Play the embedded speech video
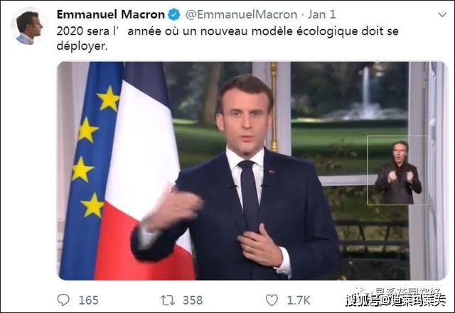Screen dimensions: 455x313 (252, 171)
